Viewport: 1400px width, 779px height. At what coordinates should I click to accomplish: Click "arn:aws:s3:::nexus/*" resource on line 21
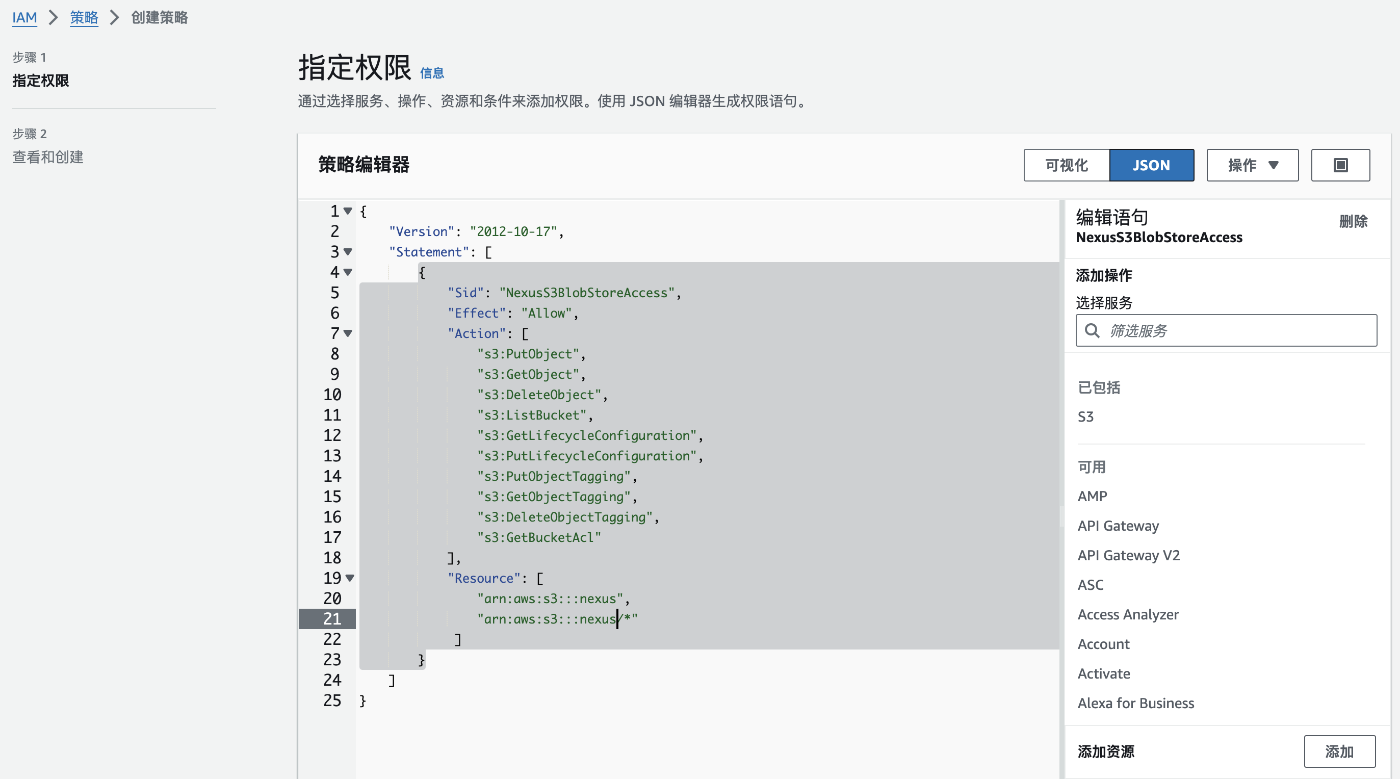pyautogui.click(x=557, y=618)
